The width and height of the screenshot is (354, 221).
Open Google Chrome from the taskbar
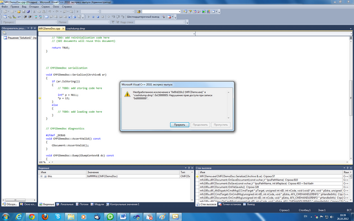(32, 217)
